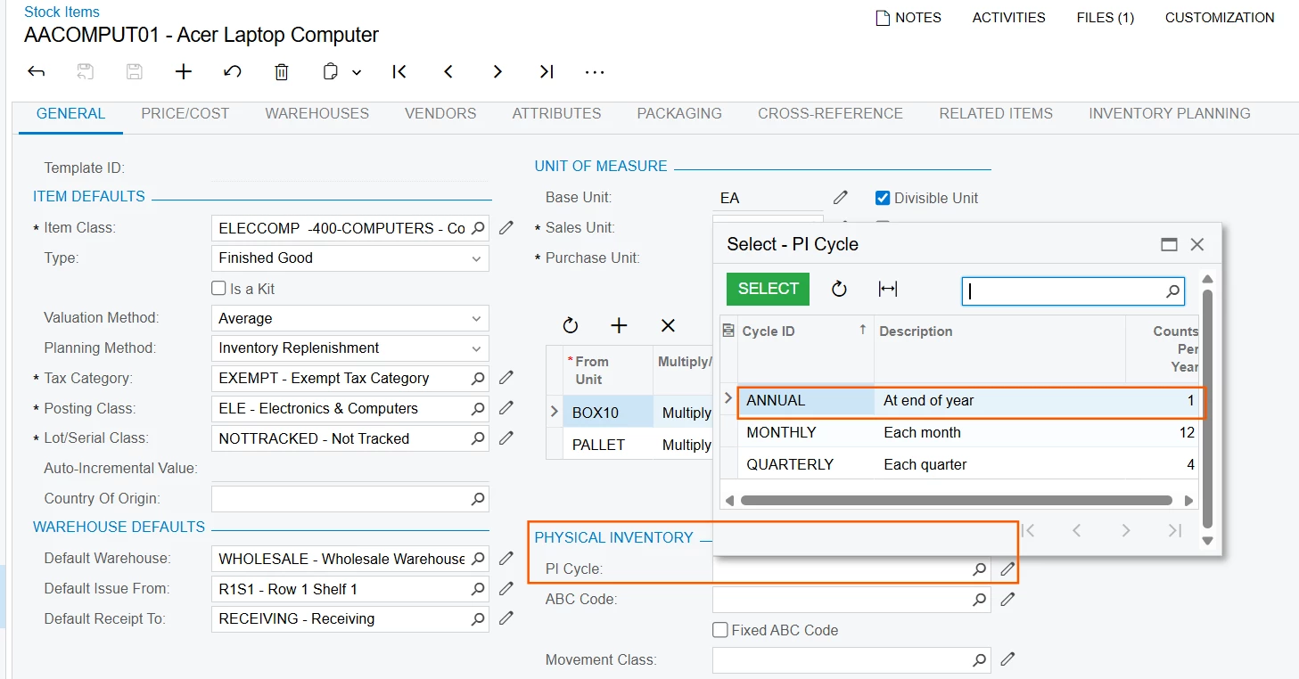Open the ABC Code lookup magnifier
The image size is (1299, 679).
(979, 600)
